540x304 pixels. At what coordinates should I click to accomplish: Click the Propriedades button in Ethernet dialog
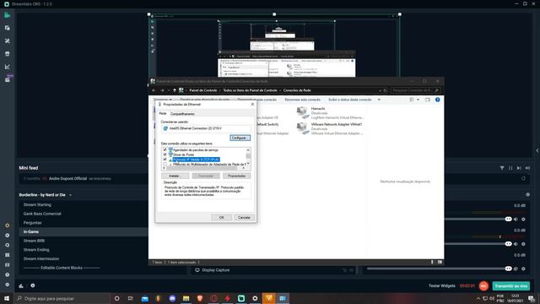236,176
